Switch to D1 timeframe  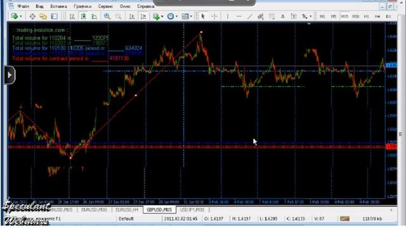point(388,16)
